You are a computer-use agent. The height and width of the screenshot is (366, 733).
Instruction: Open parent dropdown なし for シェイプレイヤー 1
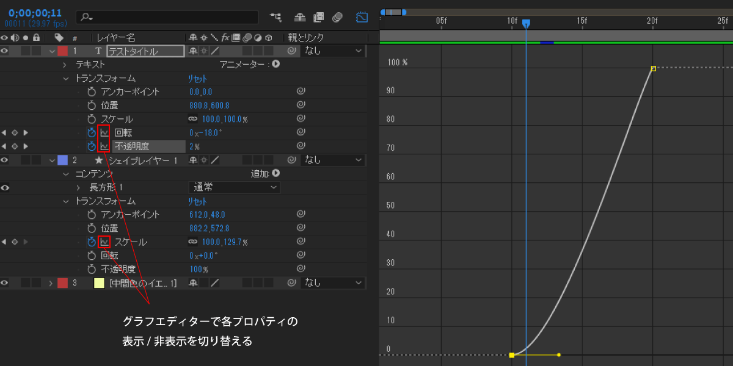coord(334,160)
